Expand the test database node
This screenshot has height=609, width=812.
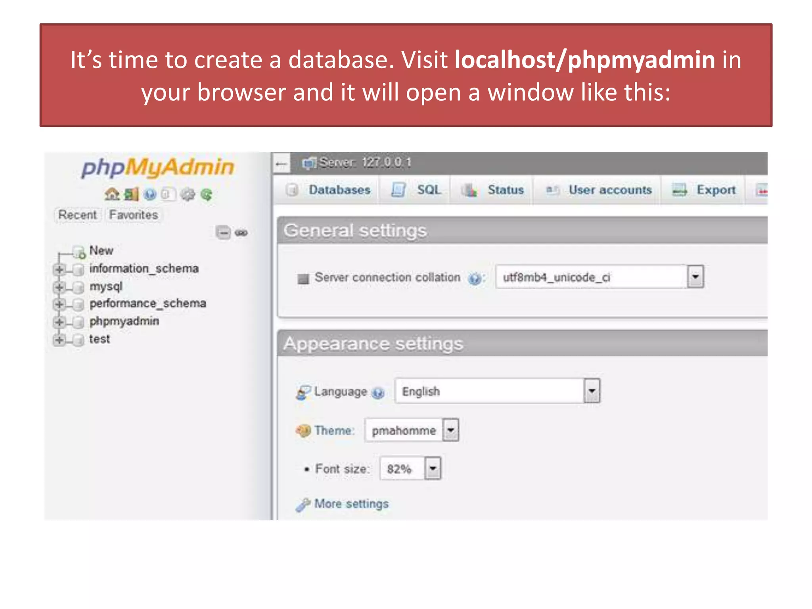(59, 340)
